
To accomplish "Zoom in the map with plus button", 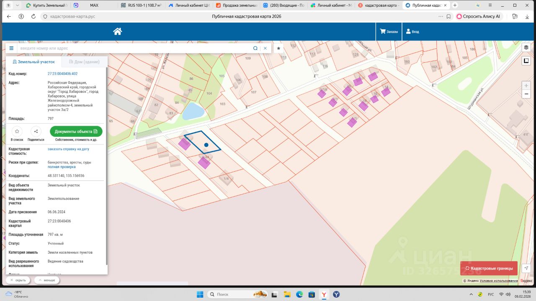I will pos(526,85).
